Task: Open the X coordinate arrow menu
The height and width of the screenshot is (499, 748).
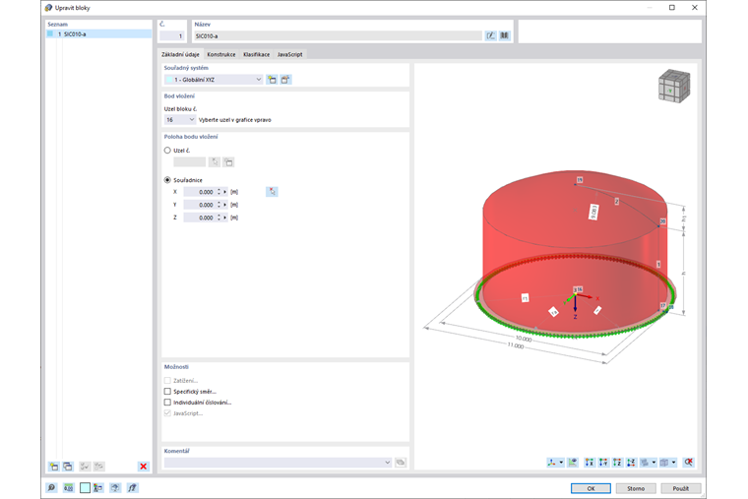Action: 225,192
